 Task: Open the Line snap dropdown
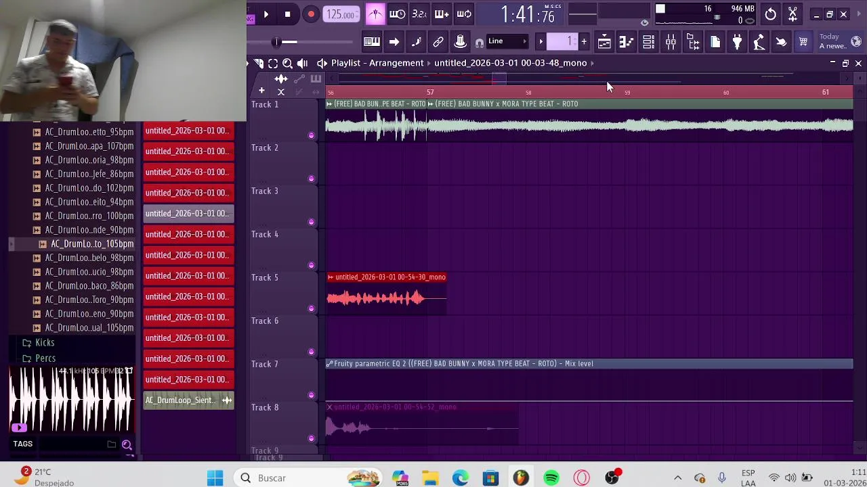pyautogui.click(x=507, y=42)
